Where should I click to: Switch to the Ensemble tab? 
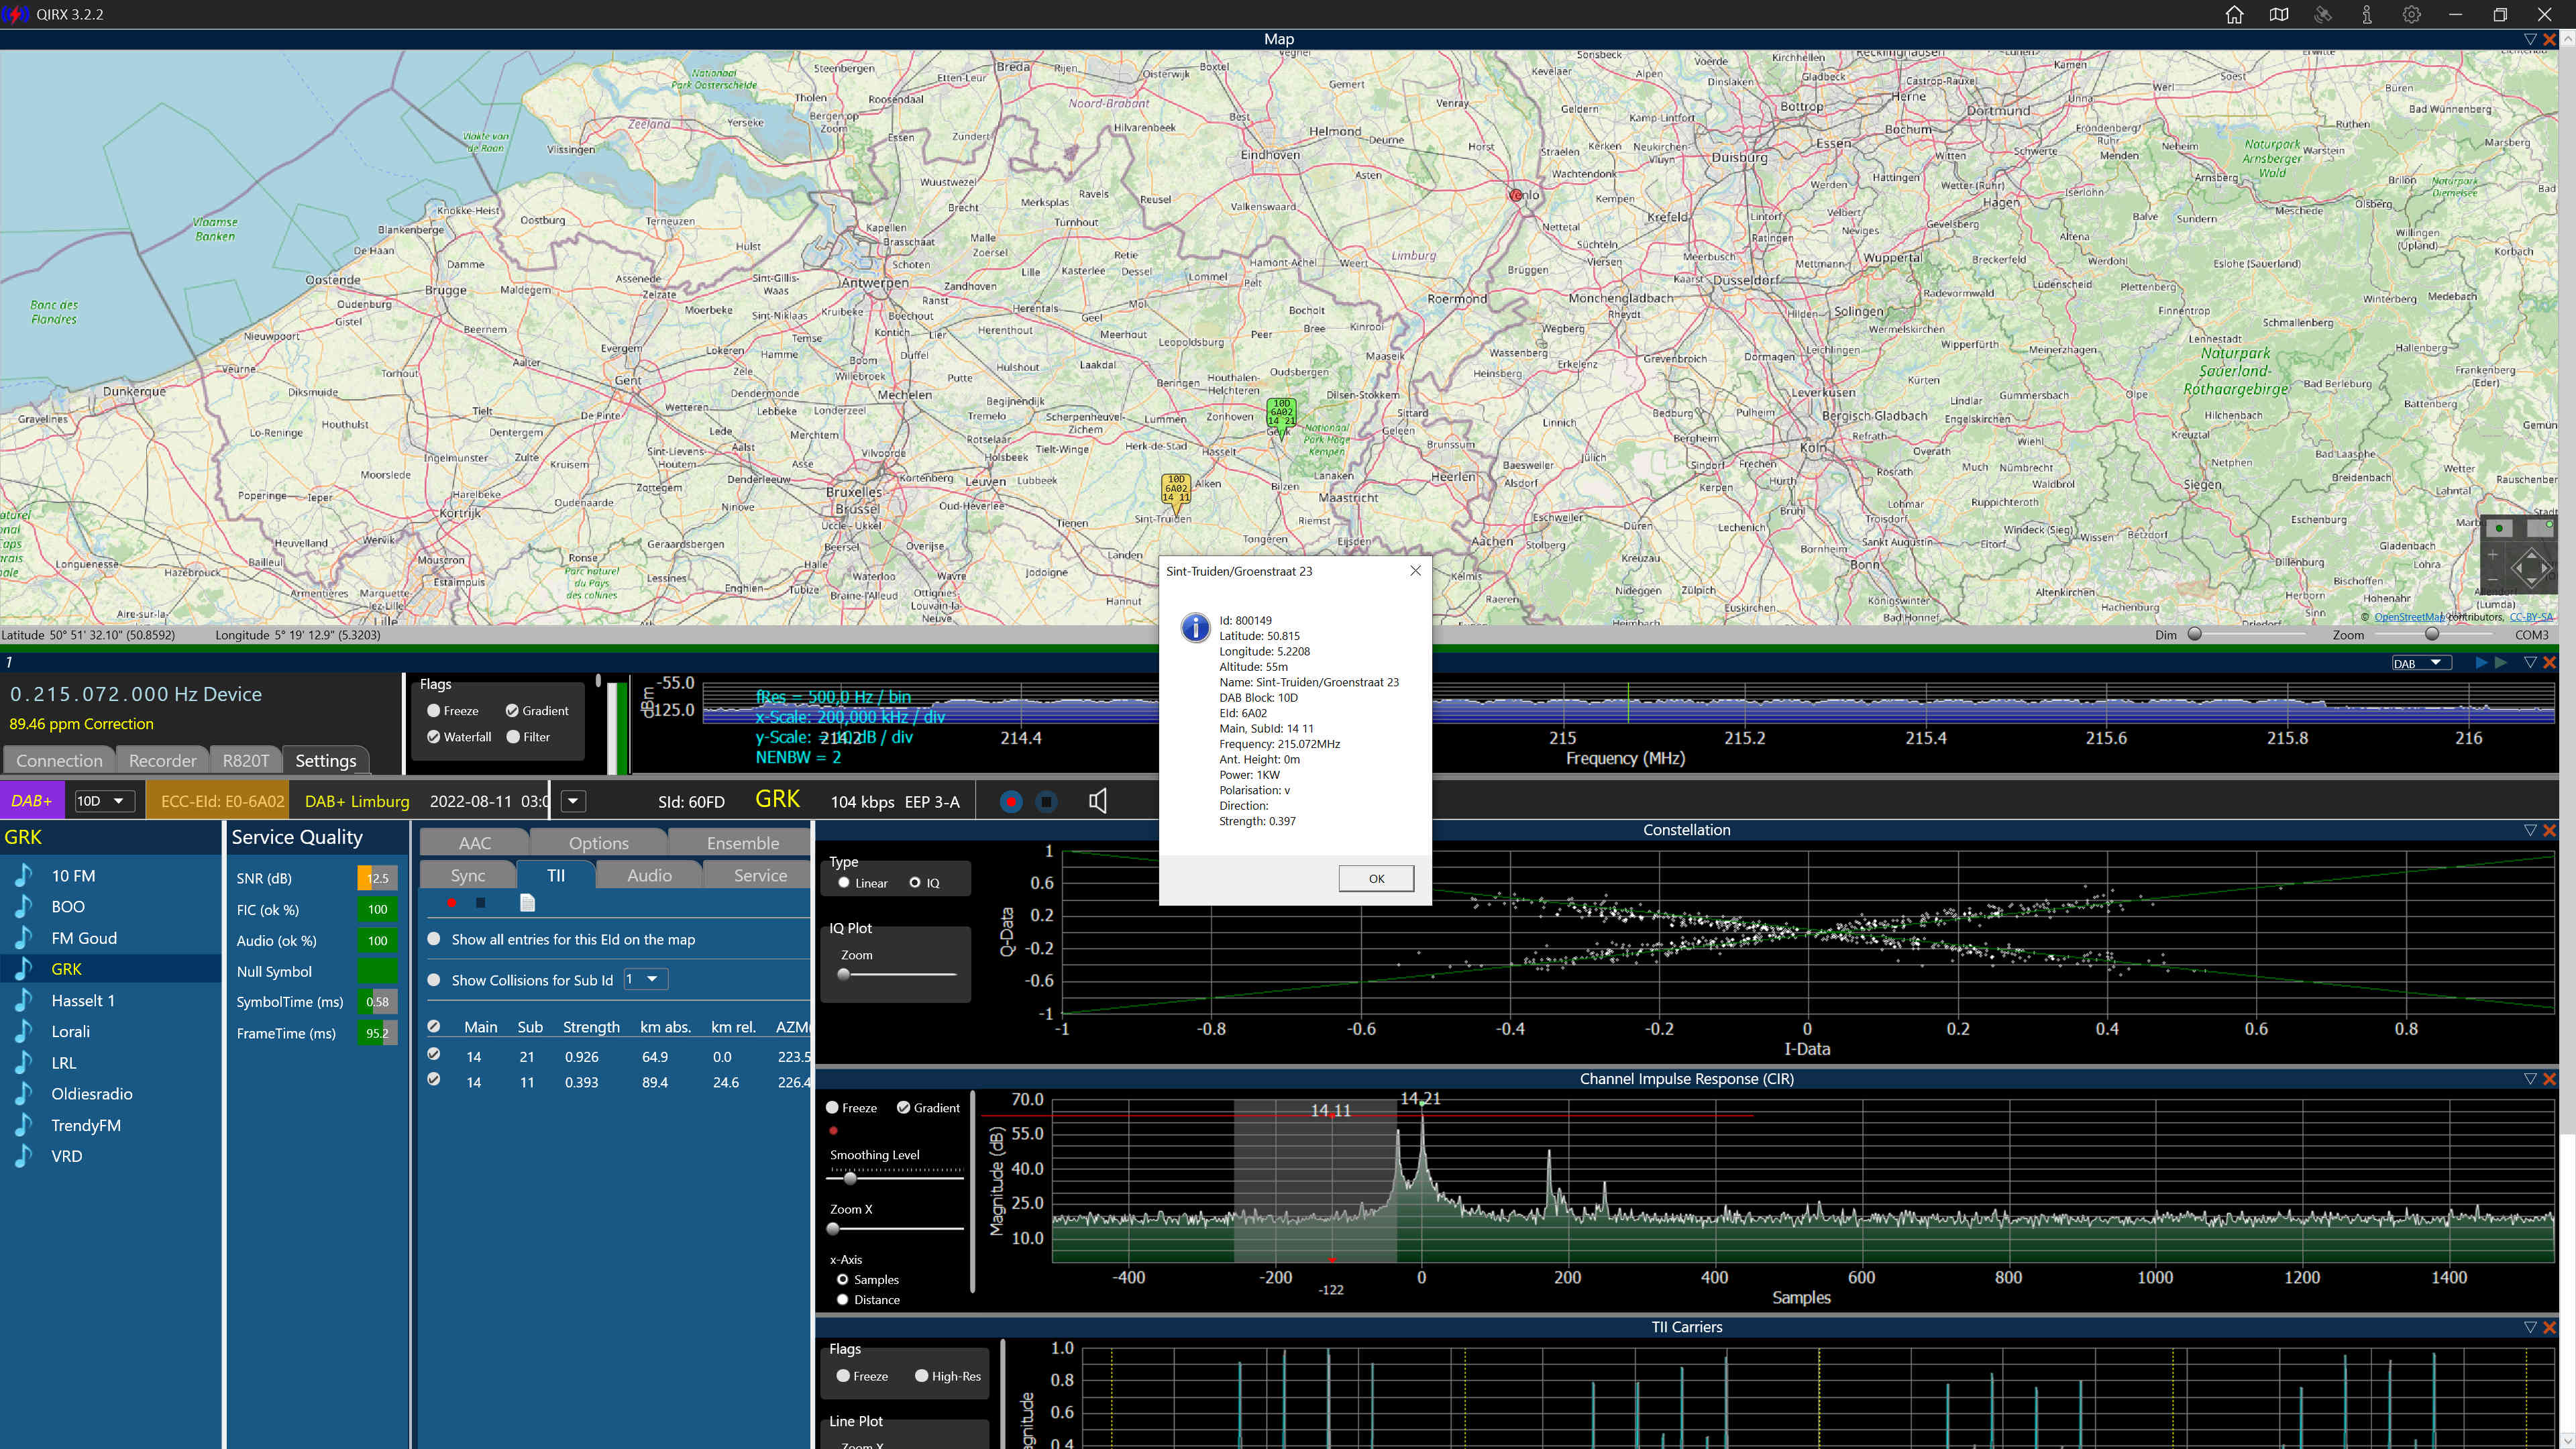pyautogui.click(x=742, y=843)
